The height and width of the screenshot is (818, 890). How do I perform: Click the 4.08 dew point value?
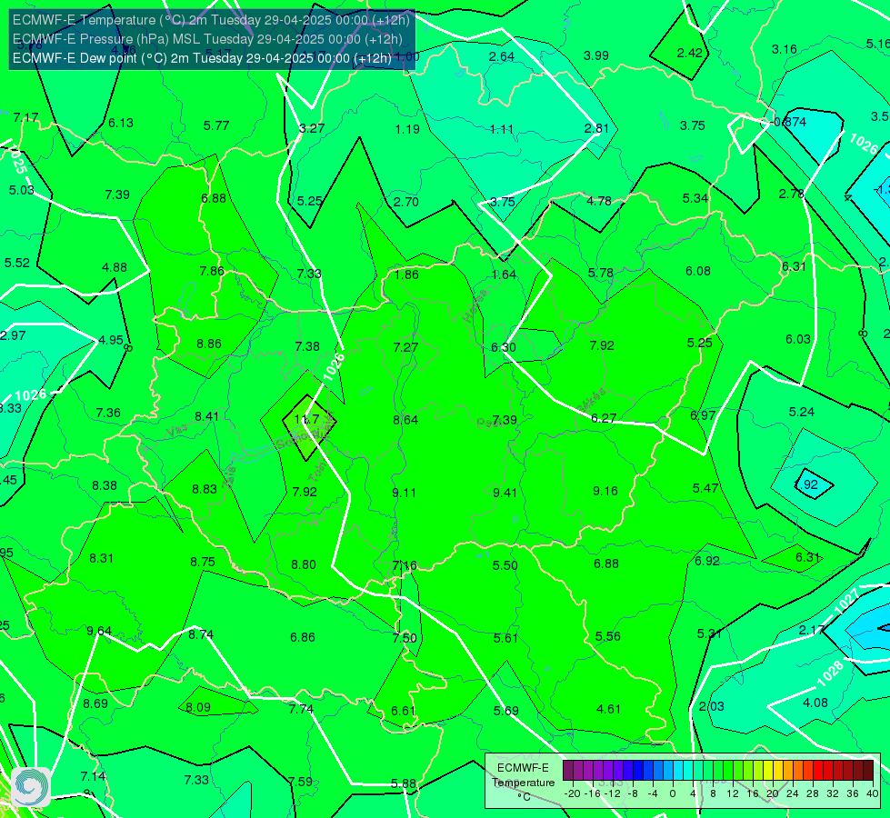(x=815, y=703)
